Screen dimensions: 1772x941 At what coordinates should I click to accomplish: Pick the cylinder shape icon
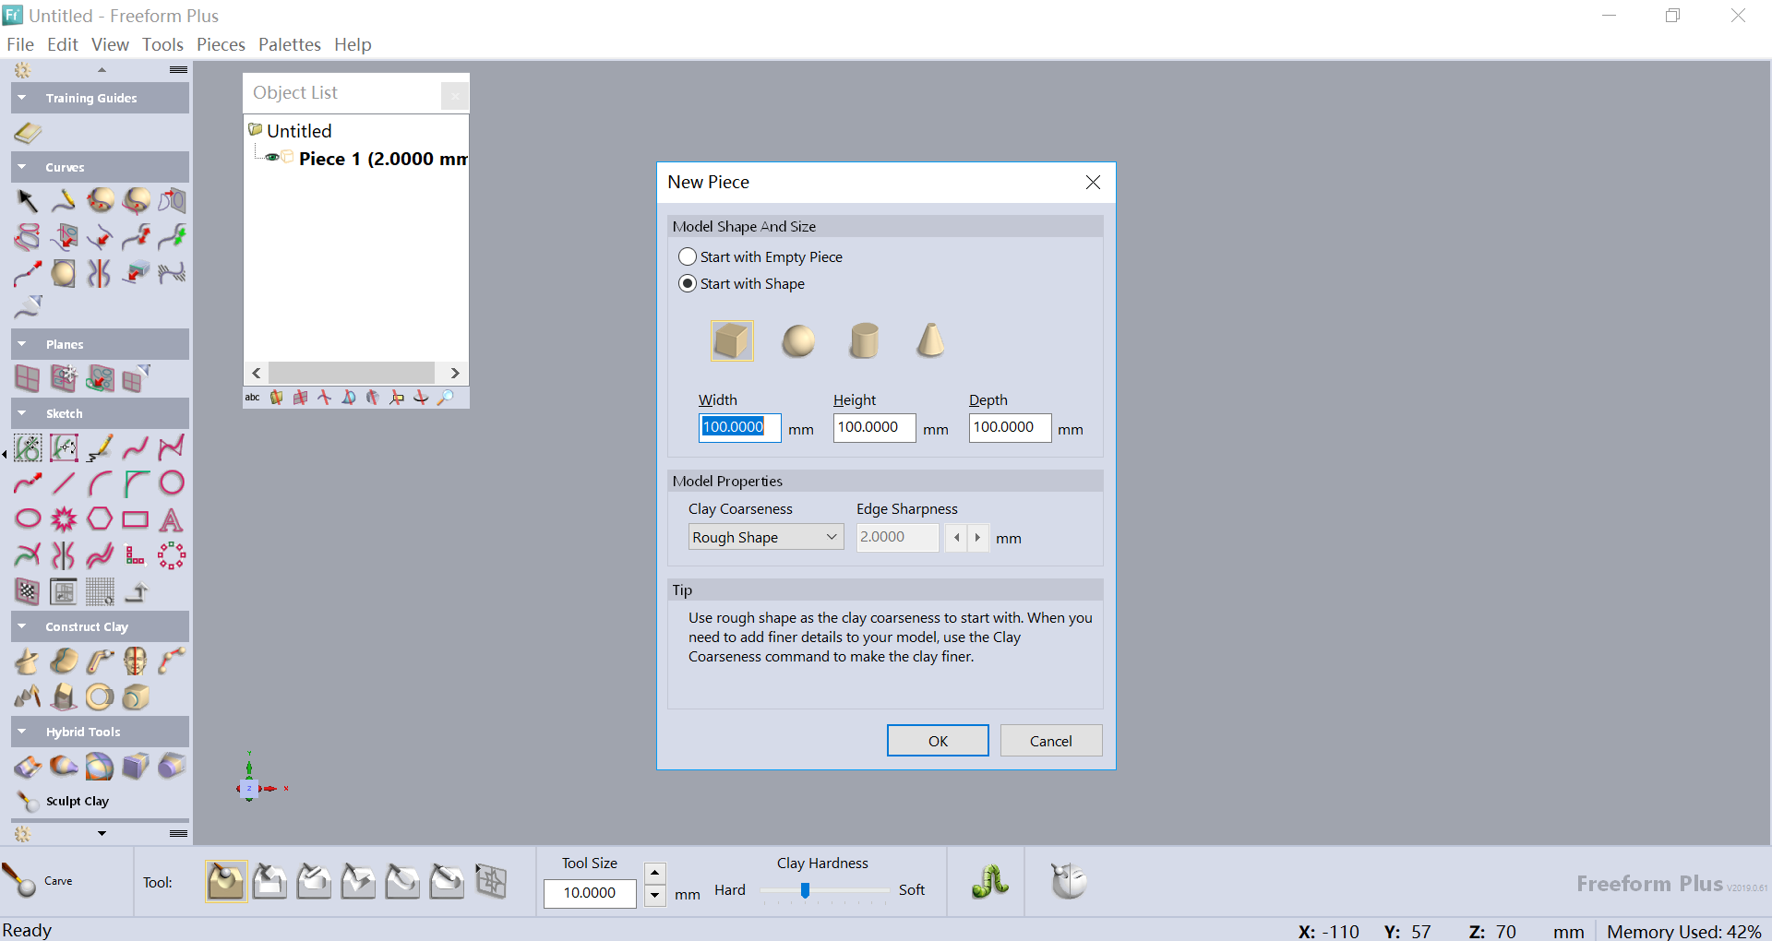coord(865,340)
